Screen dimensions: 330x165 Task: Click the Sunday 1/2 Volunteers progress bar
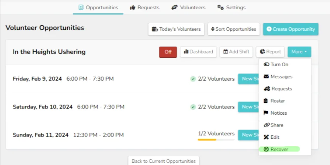point(216,140)
